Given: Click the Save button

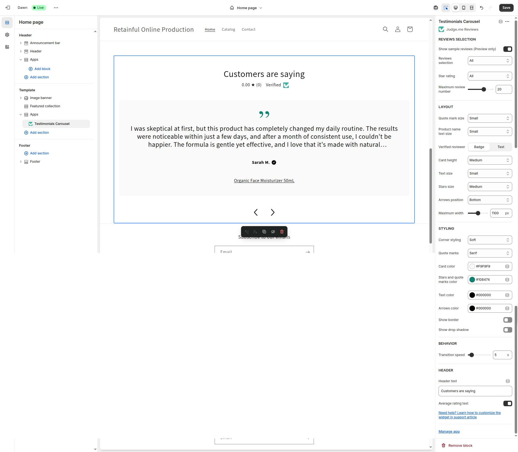Looking at the screenshot, I should point(506,8).
